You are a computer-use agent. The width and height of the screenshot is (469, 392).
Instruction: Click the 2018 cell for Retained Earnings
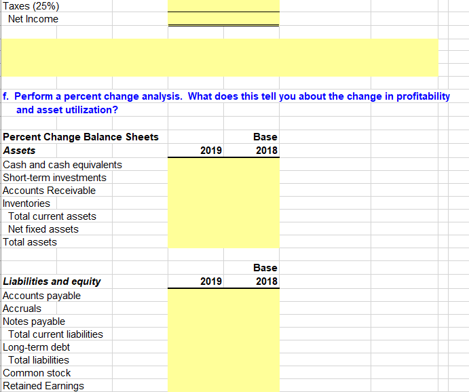(252, 385)
